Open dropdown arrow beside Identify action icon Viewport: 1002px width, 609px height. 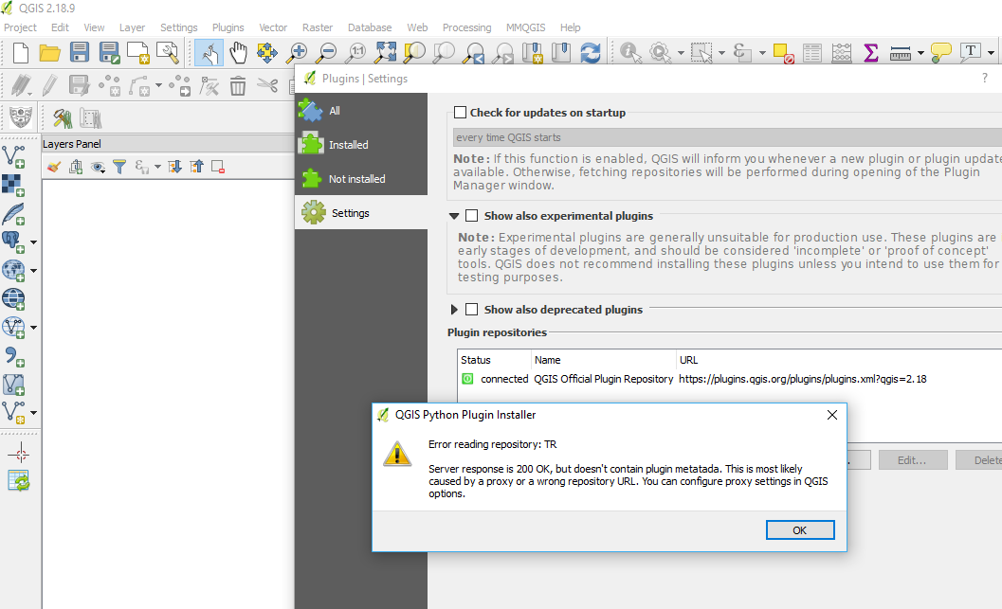click(x=681, y=53)
